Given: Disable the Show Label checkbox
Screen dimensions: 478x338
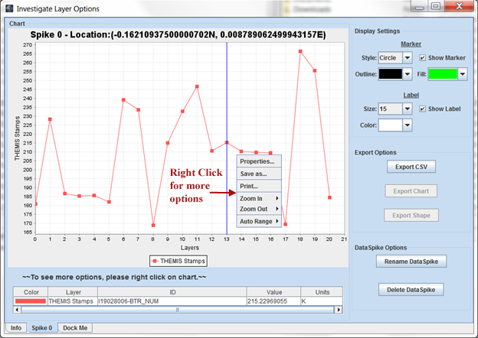Looking at the screenshot, I should point(423,109).
